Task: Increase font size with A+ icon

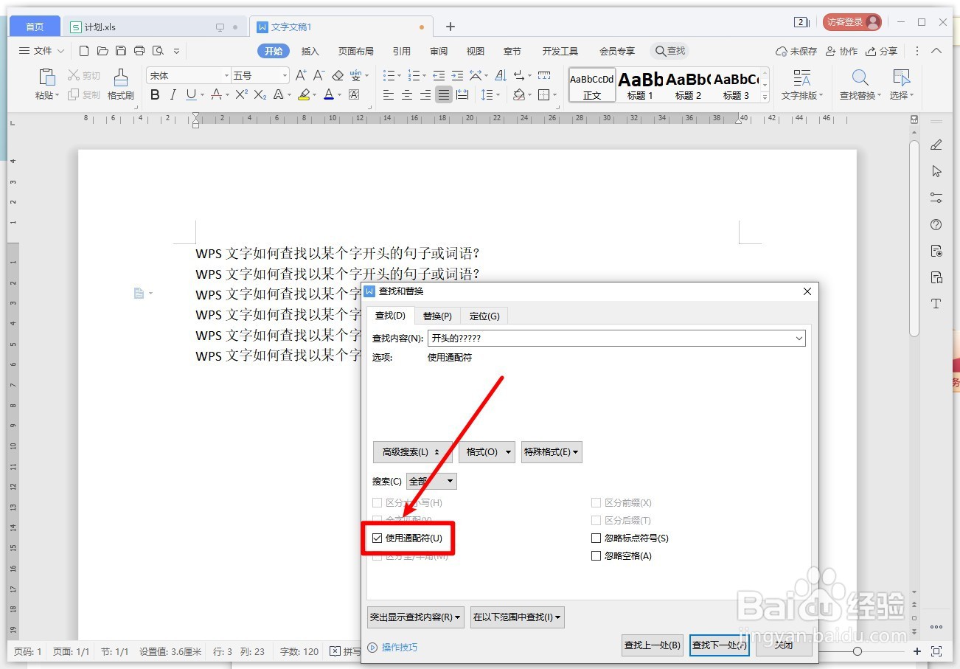Action: (301, 75)
